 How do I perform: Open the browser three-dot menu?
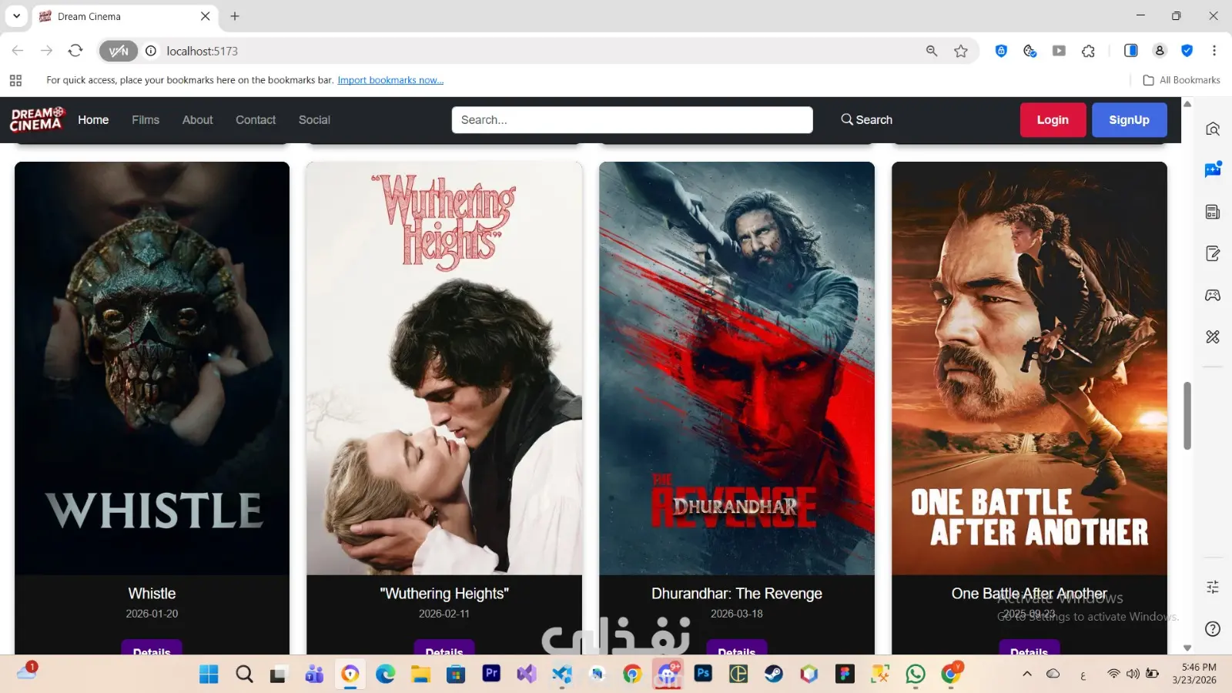1214,51
